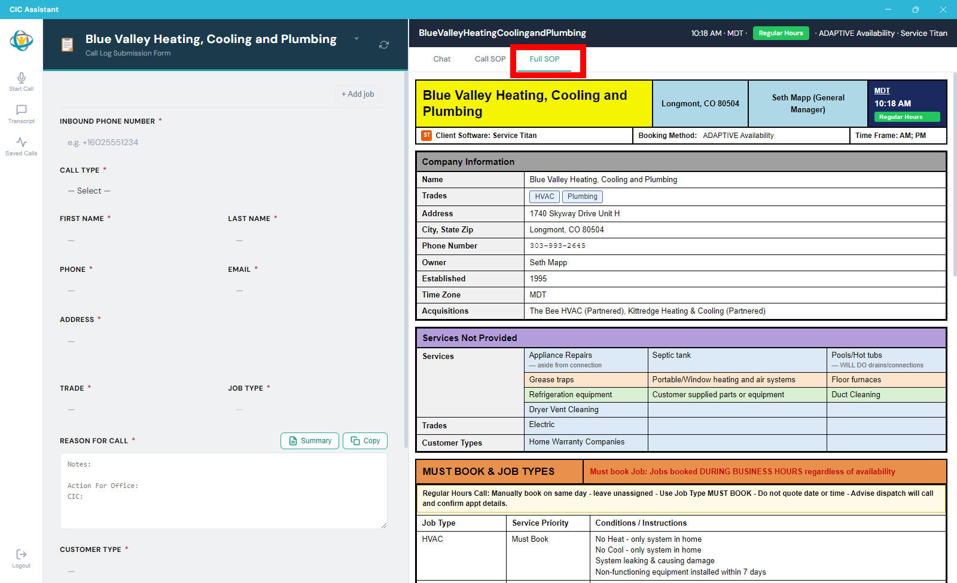Click the Pools/Hot tubs cell
This screenshot has height=583, width=957.
(x=886, y=360)
